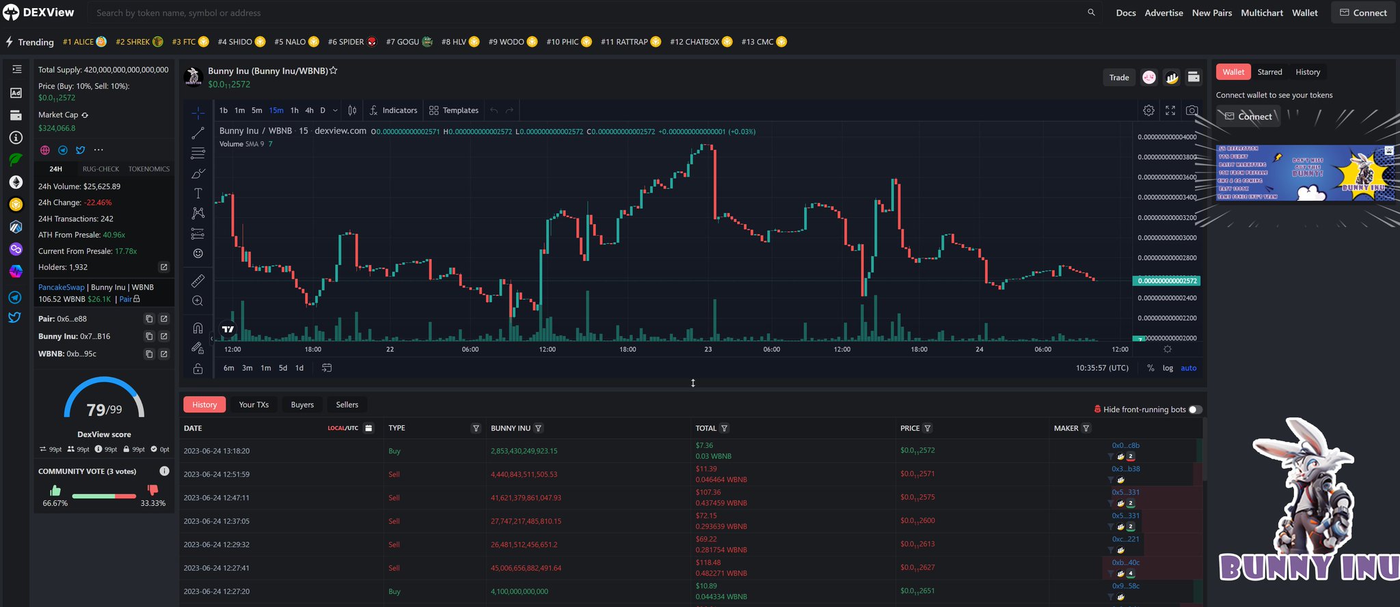Switch to wallet History tab
Screen dimensions: 1400x607
pos(1308,72)
